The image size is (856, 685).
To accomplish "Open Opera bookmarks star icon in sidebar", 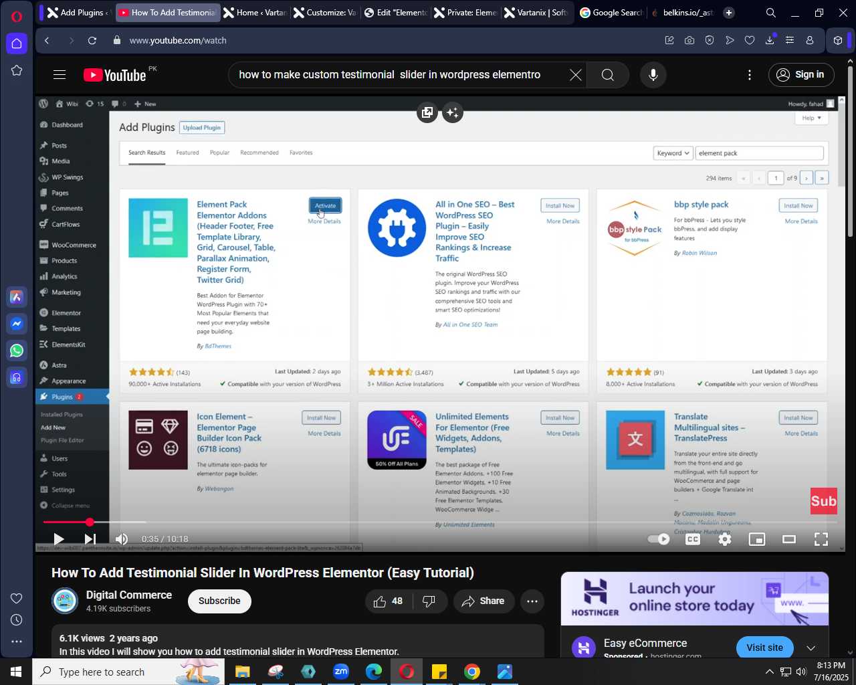I will click(x=17, y=70).
